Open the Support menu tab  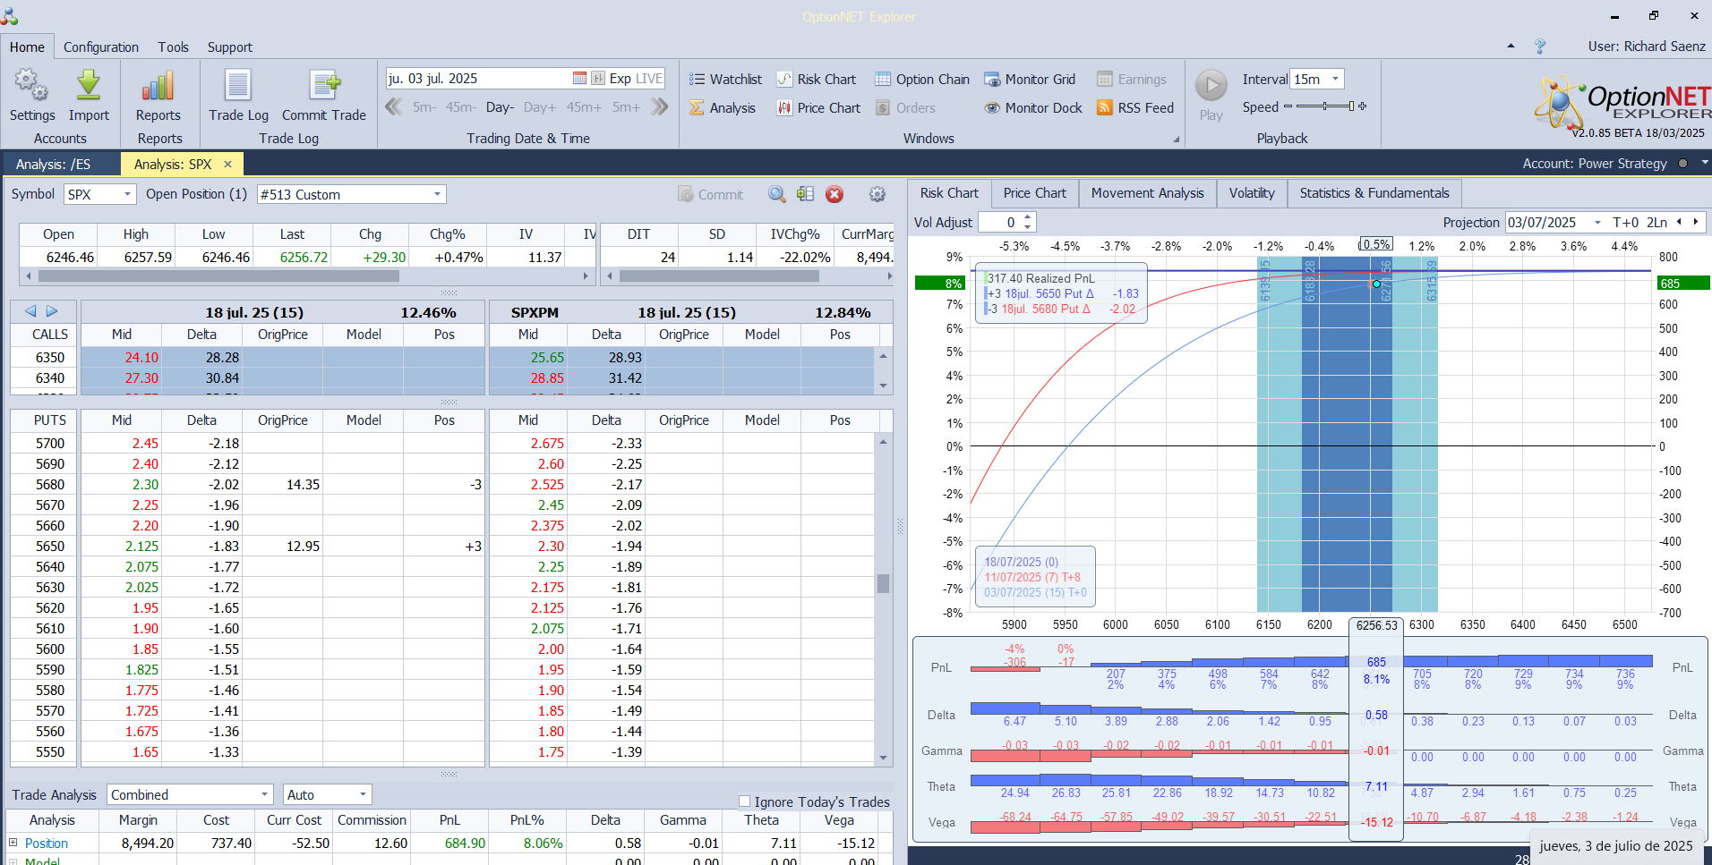point(230,47)
